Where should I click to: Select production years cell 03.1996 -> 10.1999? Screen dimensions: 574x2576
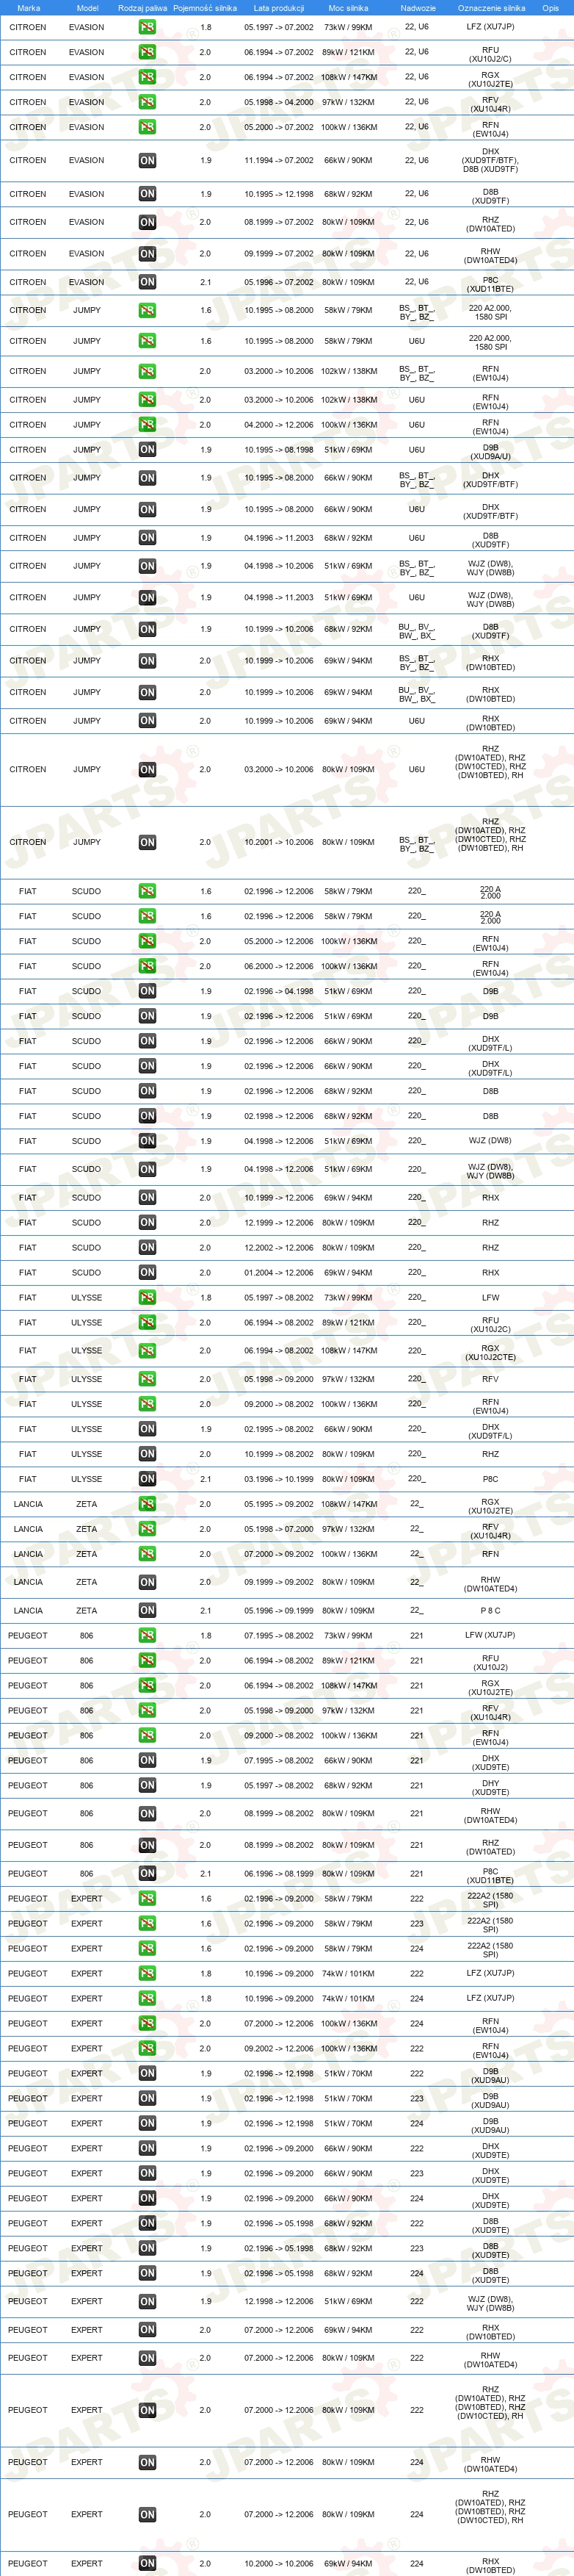pos(278,1479)
